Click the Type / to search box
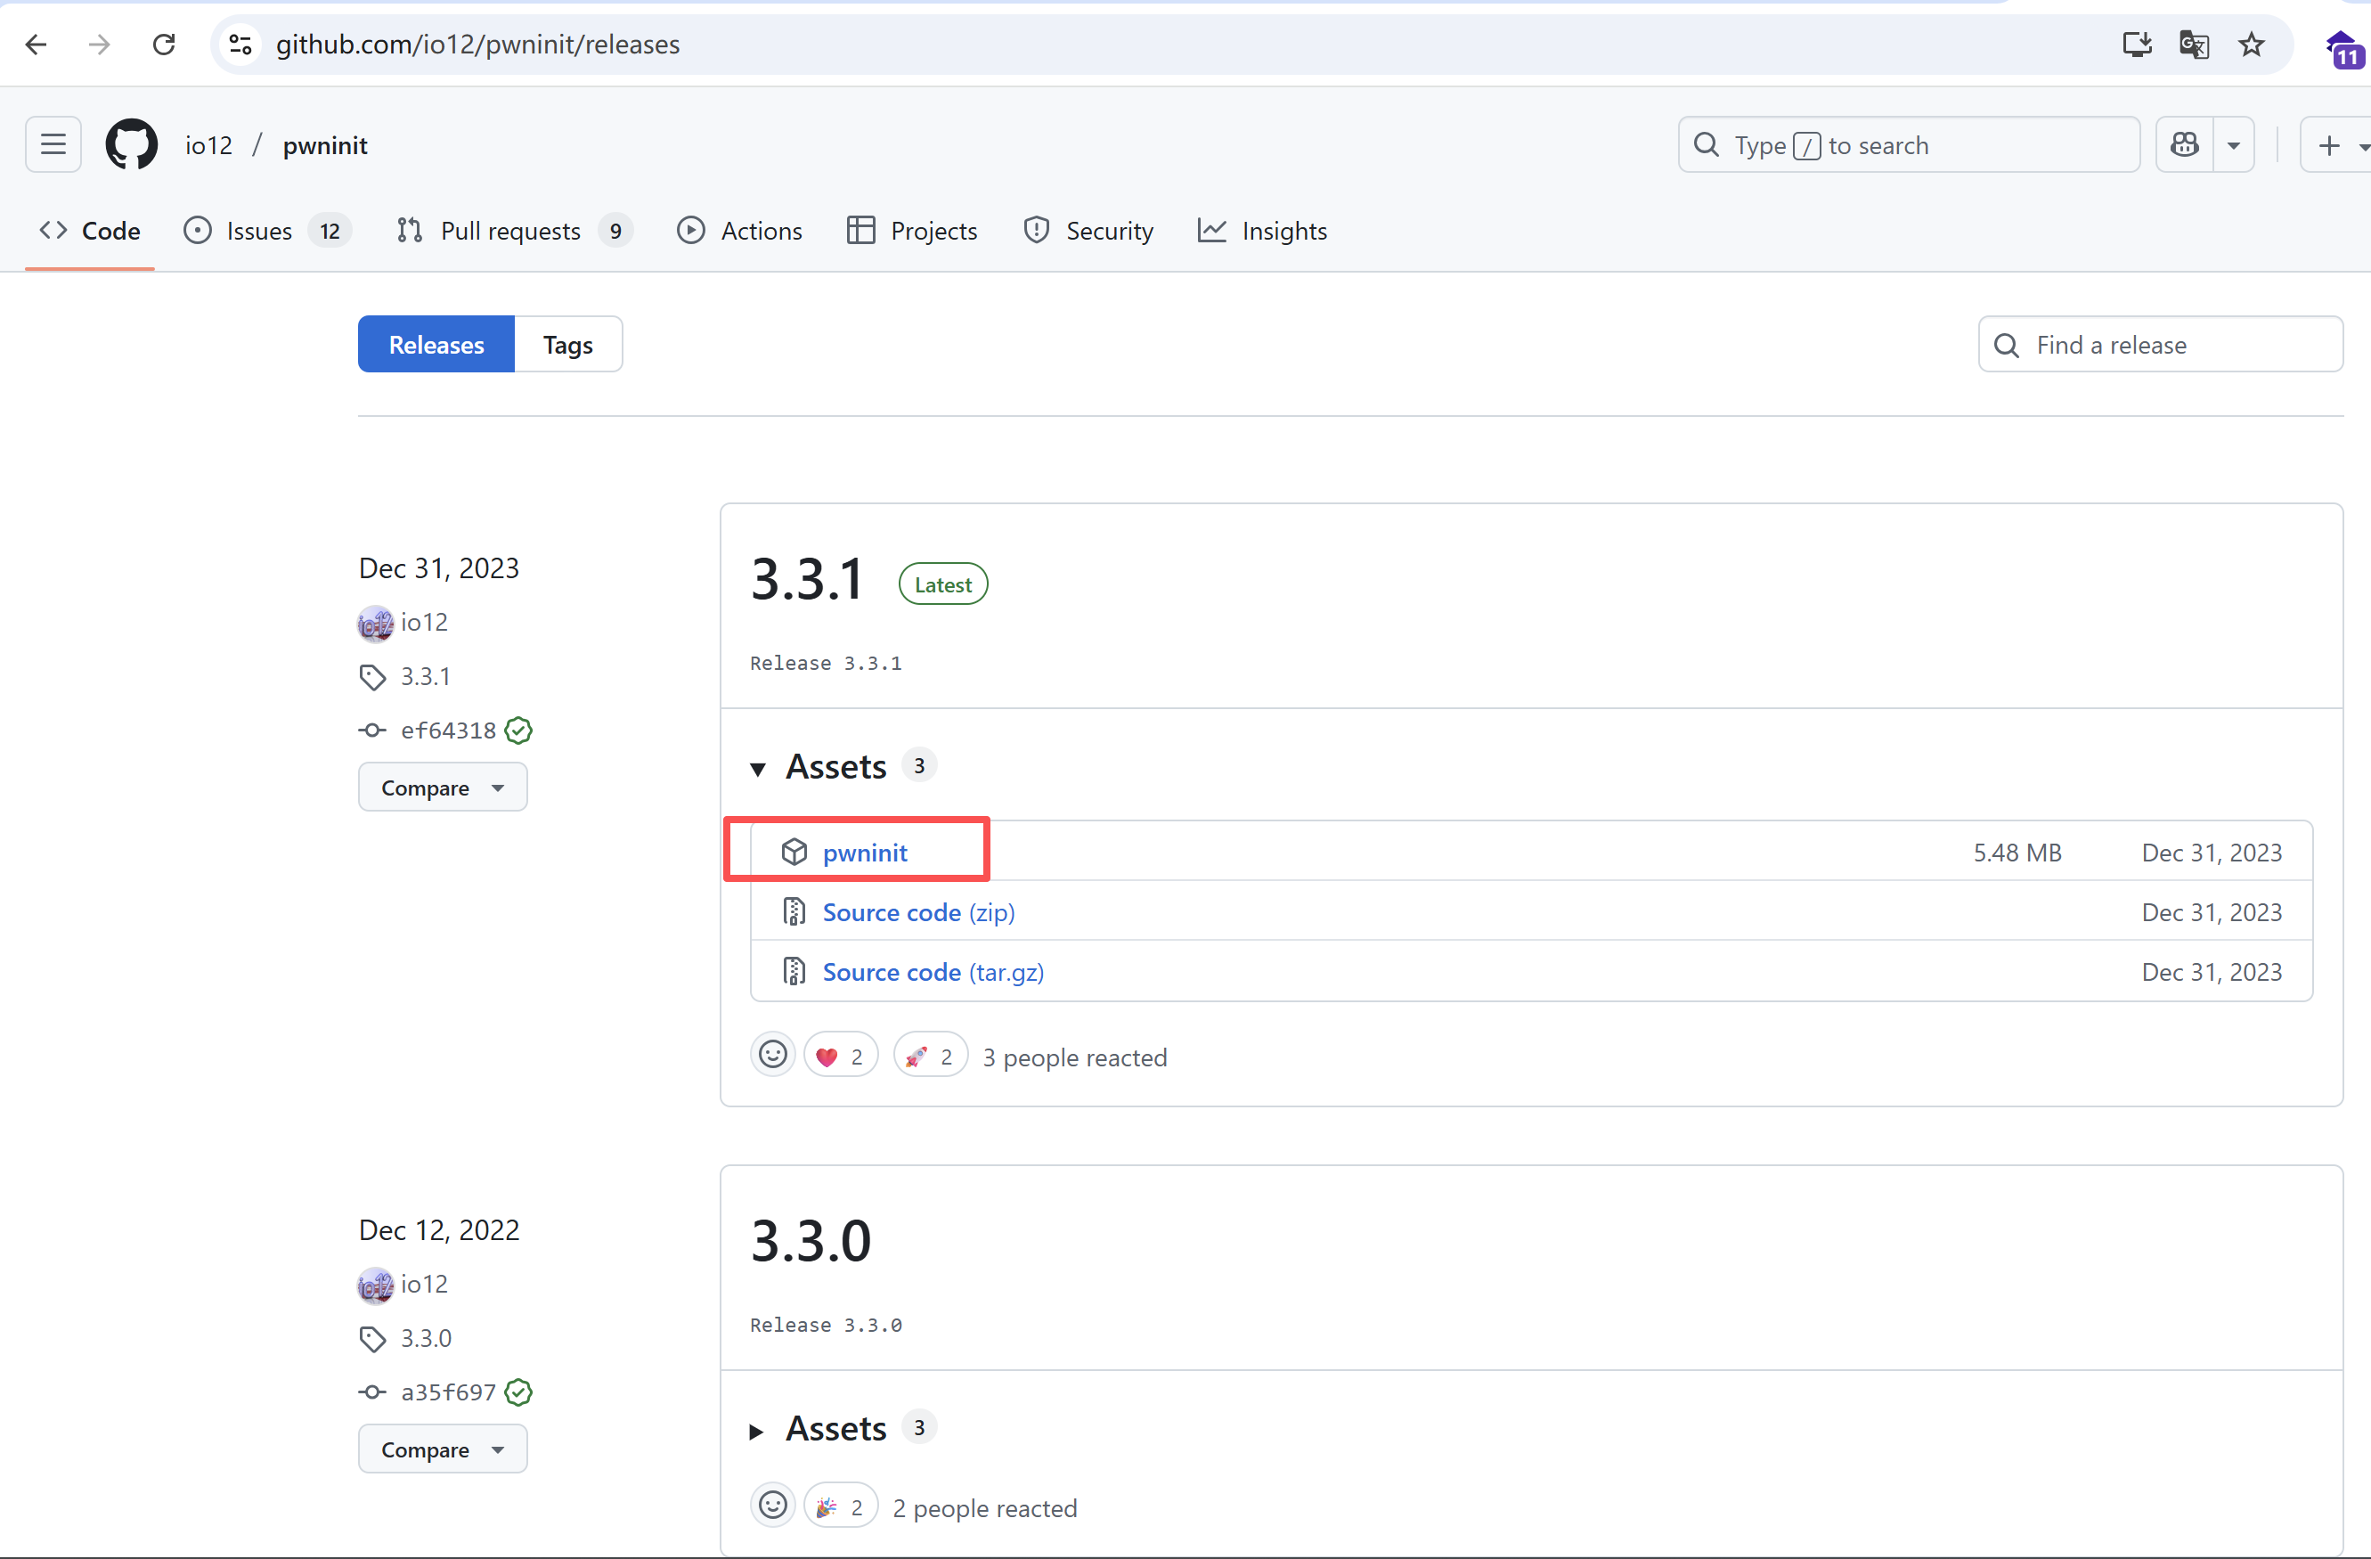This screenshot has width=2371, height=1559. pos(1909,145)
